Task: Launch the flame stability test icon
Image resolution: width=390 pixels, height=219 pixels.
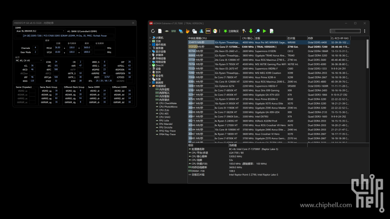Action: [x=187, y=31]
